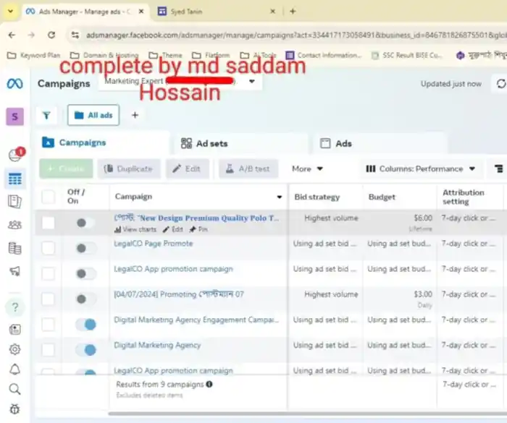The image size is (507, 423).
Task: Switch to the Syed Tanin browser tab
Action: [x=216, y=12]
